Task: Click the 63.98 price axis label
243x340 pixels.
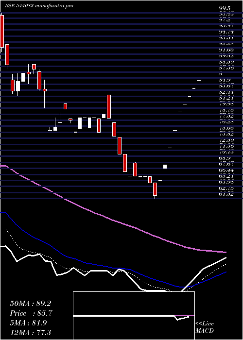Action: 226,182
